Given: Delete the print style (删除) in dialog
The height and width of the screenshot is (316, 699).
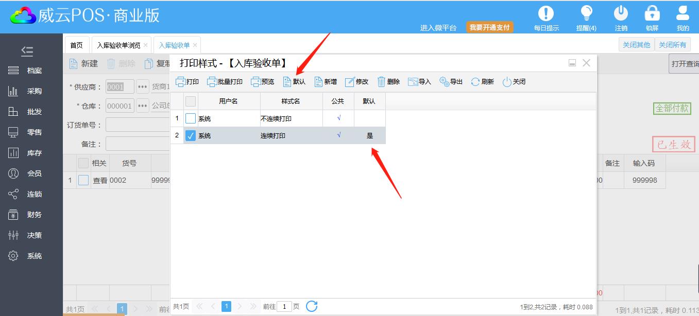Looking at the screenshot, I should point(388,82).
